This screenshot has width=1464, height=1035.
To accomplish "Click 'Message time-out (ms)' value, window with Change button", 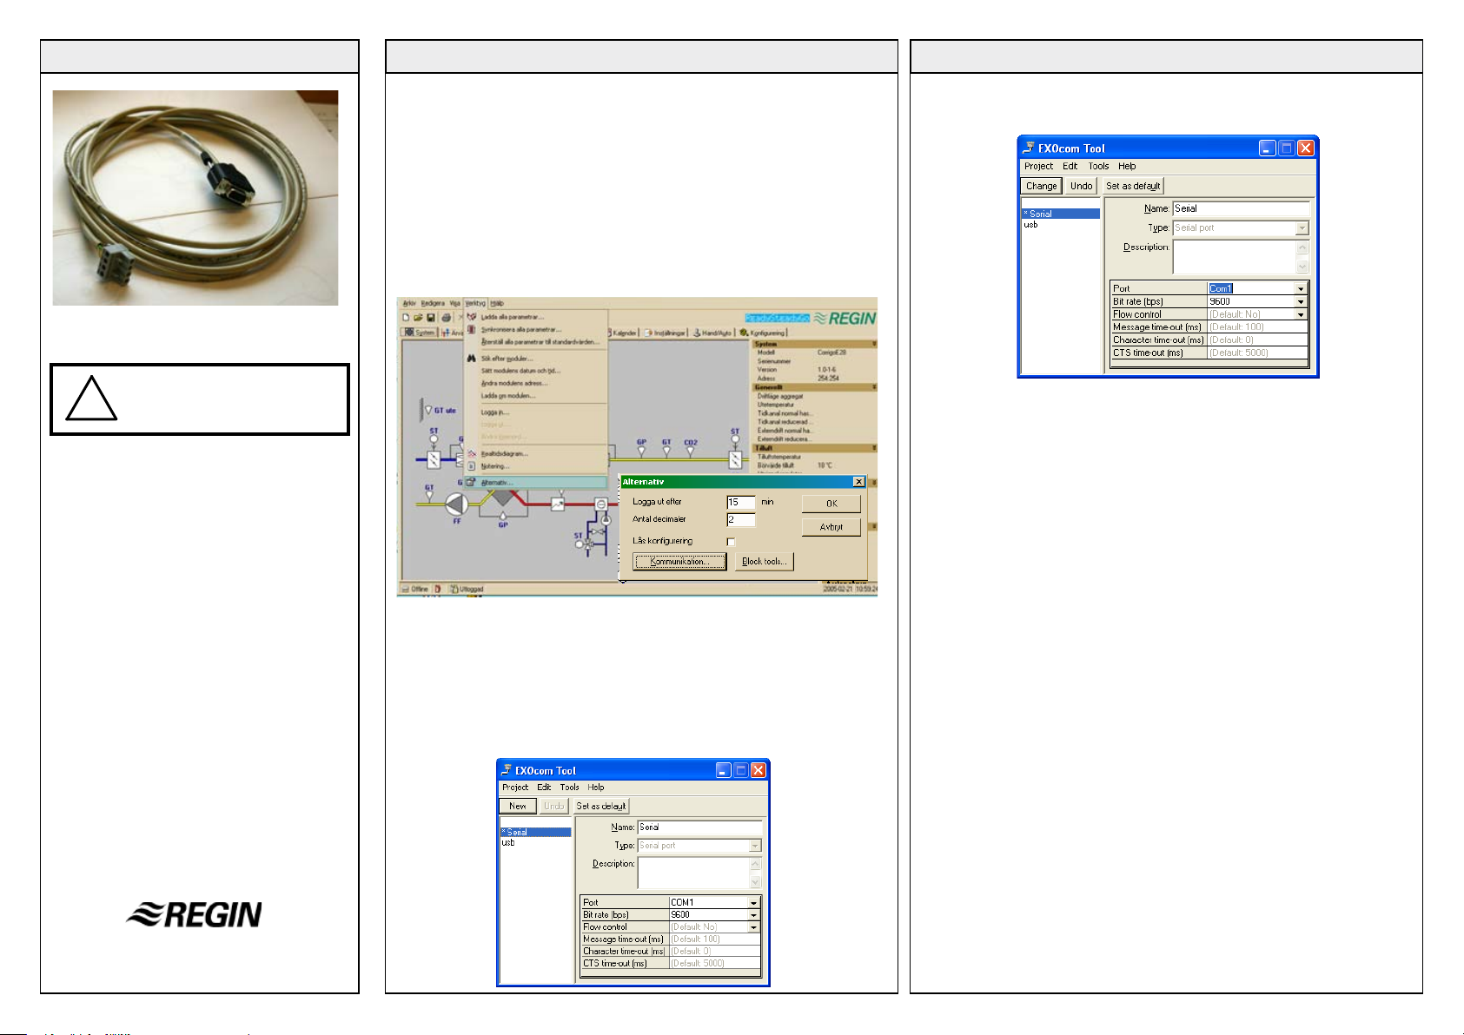I will coord(1257,327).
